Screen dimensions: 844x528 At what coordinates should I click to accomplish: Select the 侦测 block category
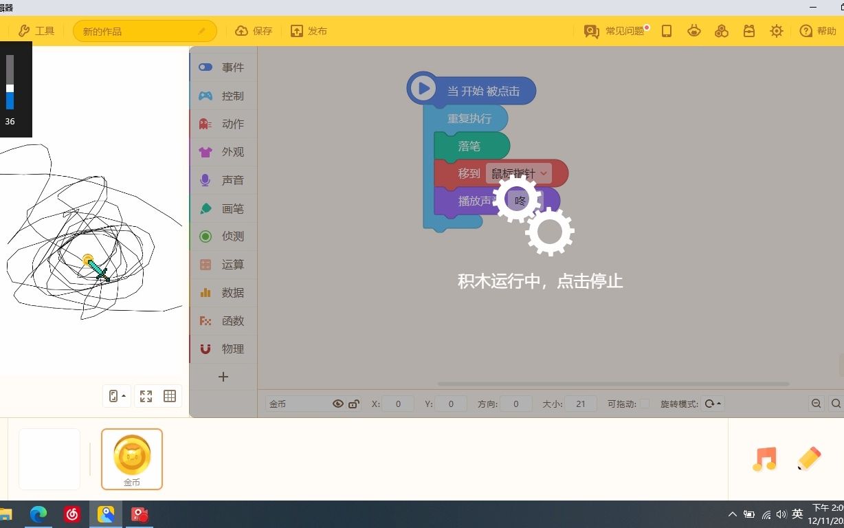coord(223,236)
